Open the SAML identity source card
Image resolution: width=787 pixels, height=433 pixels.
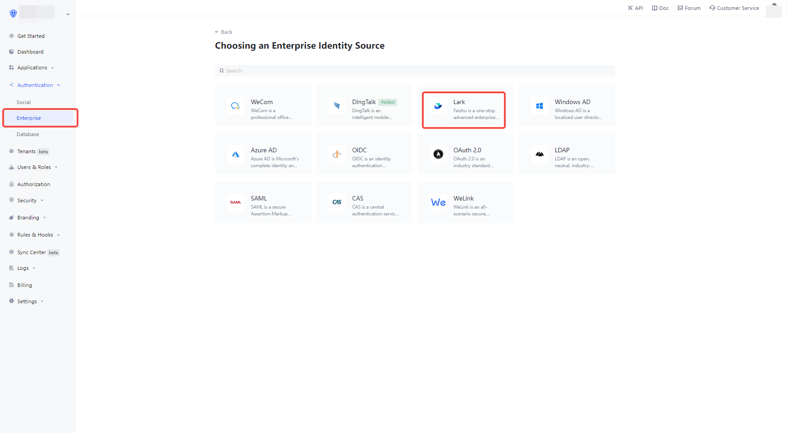(x=263, y=202)
